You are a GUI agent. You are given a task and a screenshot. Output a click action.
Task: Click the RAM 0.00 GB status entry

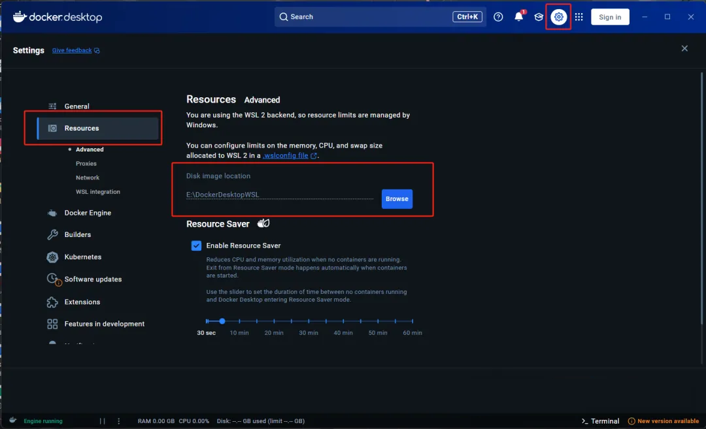(156, 421)
